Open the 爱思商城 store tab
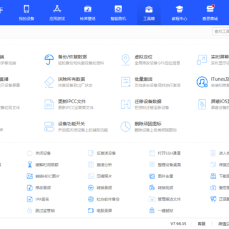Viewport: 229px width, 229px height. click(210, 13)
